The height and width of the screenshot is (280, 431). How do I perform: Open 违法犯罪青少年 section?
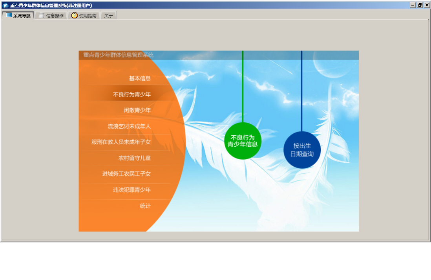[x=132, y=190]
